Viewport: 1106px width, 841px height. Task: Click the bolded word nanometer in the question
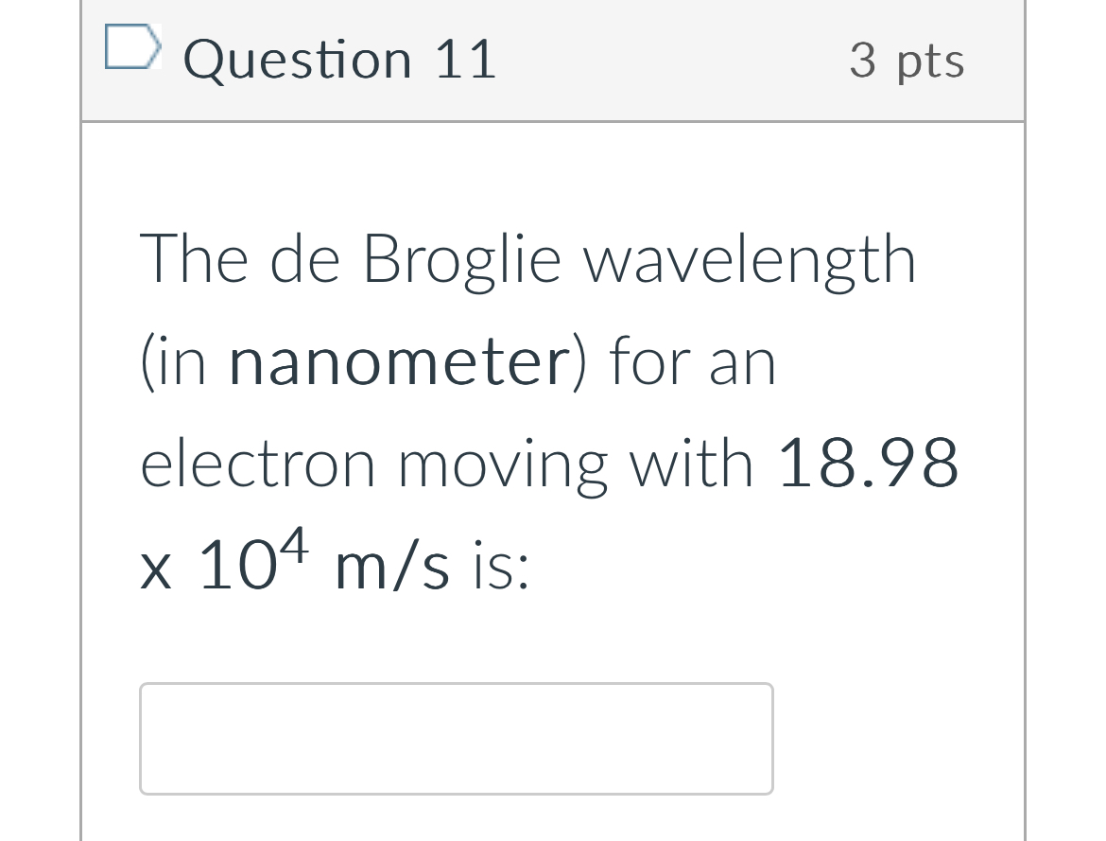(x=401, y=360)
